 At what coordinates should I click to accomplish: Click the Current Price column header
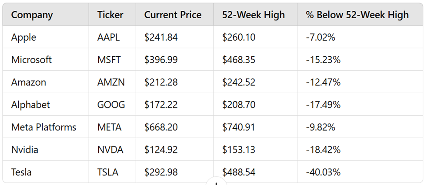click(x=173, y=15)
